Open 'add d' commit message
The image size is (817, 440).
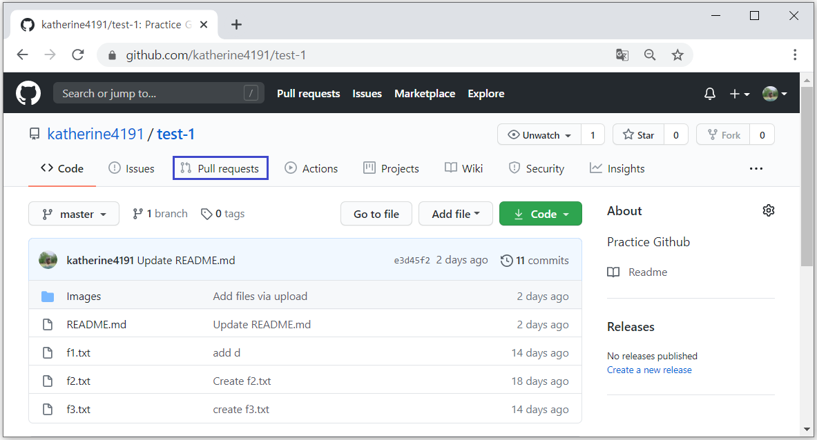(227, 352)
